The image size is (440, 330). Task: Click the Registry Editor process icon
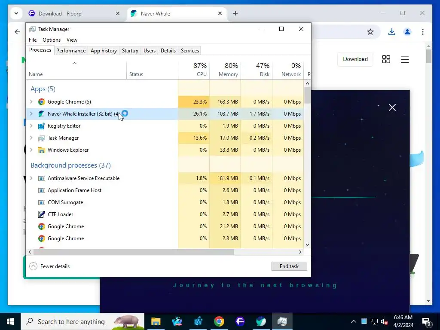(x=42, y=126)
